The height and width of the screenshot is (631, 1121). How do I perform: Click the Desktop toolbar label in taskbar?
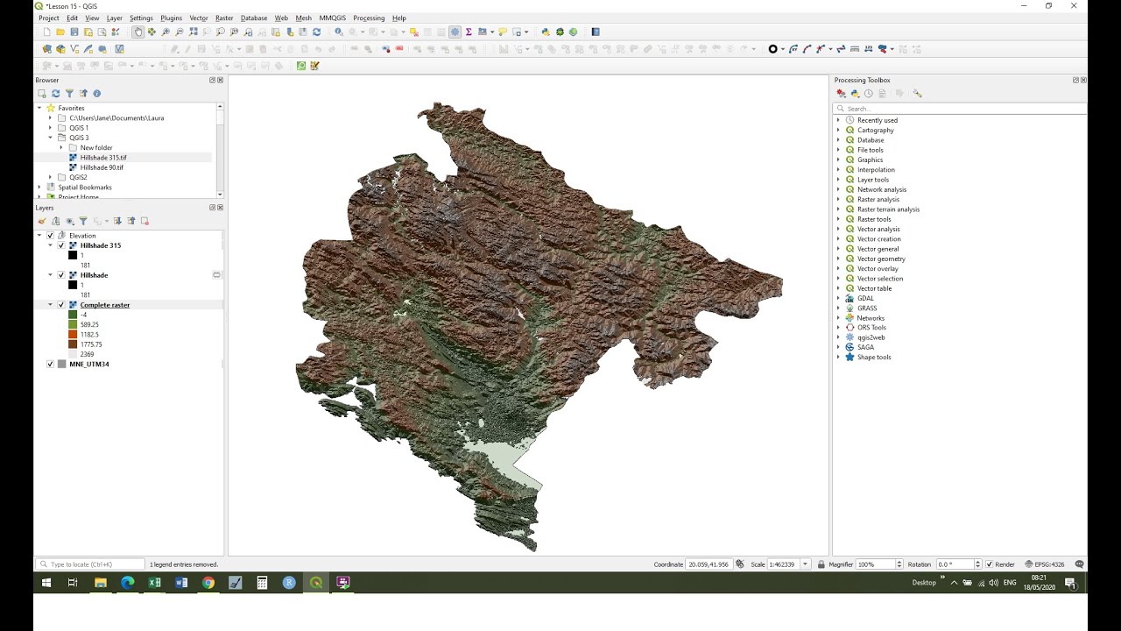[924, 583]
